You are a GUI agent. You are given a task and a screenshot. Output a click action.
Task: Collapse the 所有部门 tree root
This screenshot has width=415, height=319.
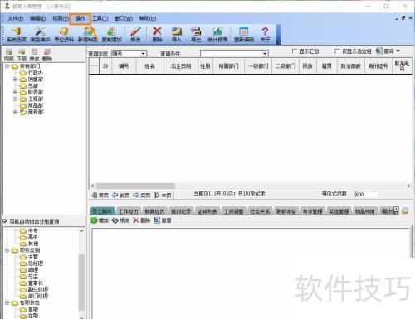7,66
